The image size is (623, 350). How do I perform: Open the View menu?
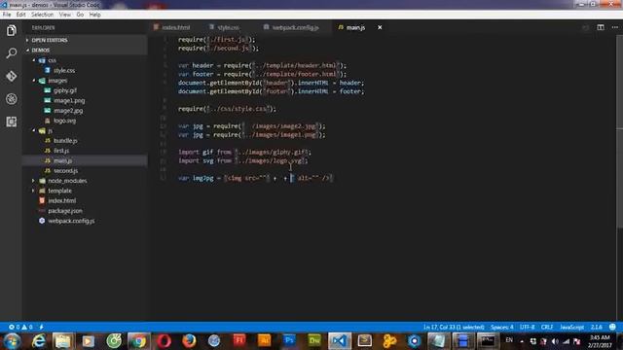click(65, 15)
